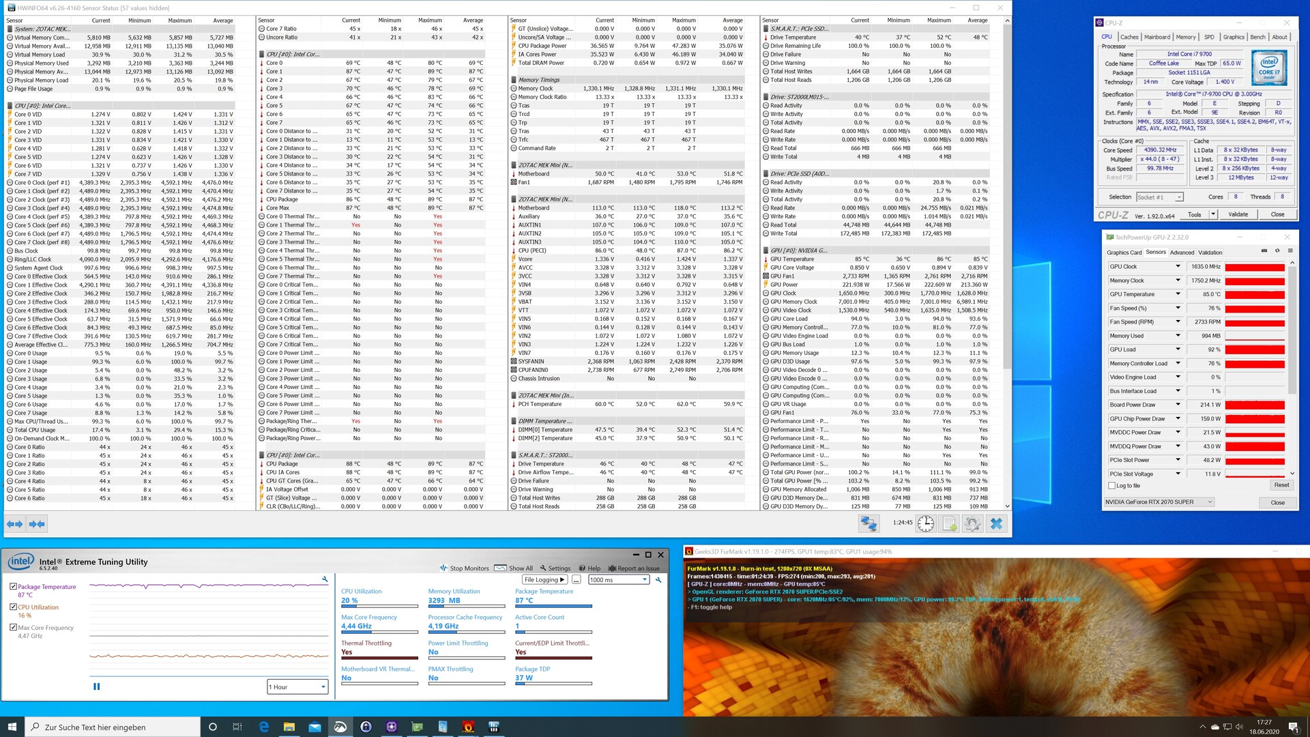Click HWiNFO blue X close sensors icon
The image size is (1310, 737).
pos(996,523)
